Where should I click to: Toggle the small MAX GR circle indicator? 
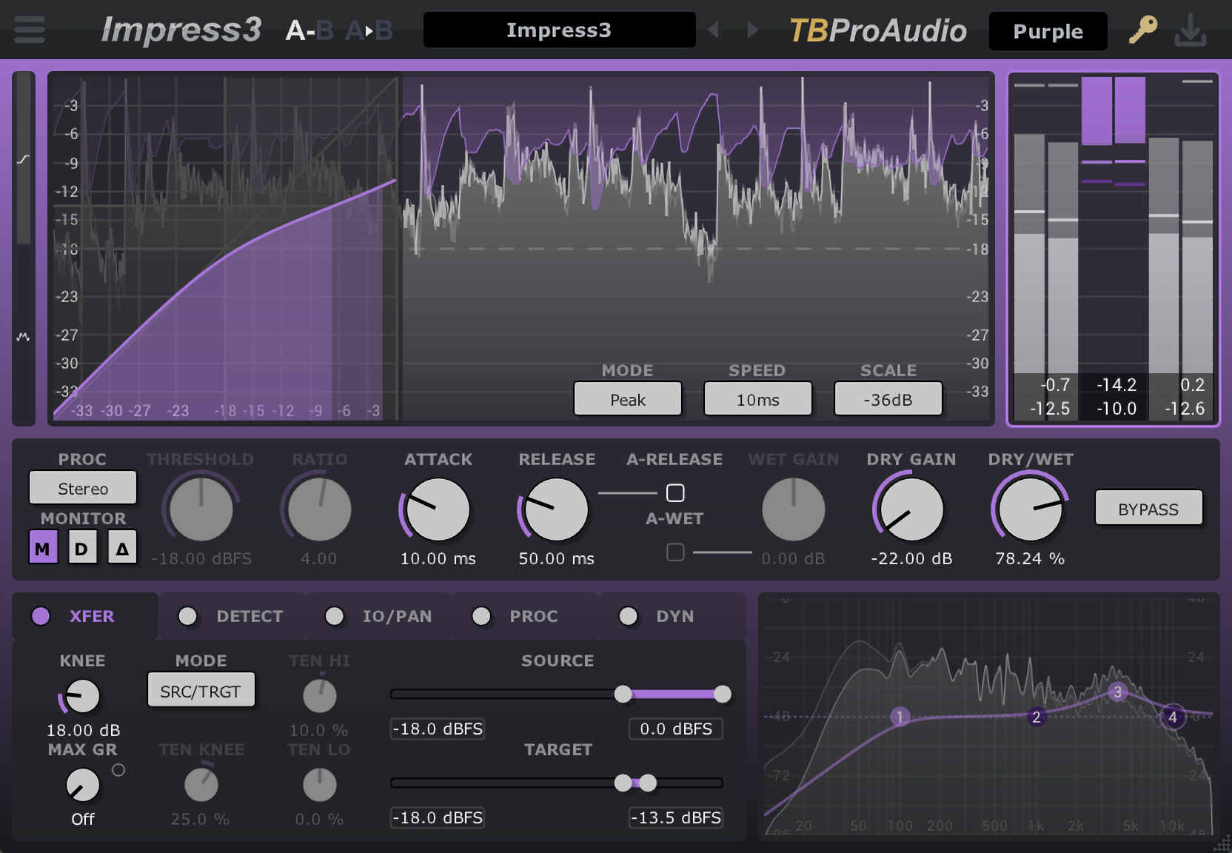118,770
